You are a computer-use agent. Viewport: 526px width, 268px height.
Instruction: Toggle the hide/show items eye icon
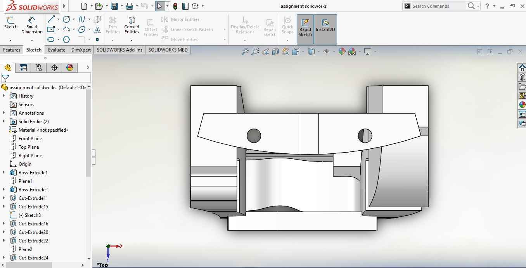[326, 52]
